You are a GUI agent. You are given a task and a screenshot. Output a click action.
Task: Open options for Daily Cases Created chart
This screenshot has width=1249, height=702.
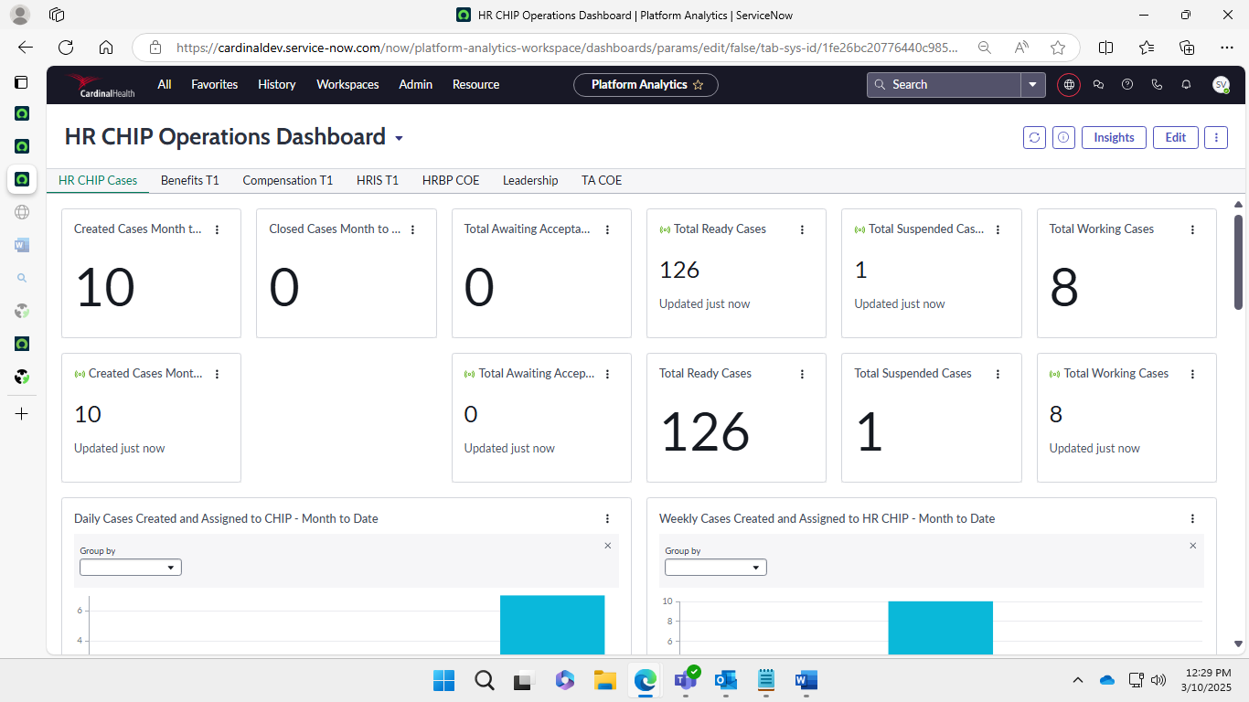coord(607,518)
